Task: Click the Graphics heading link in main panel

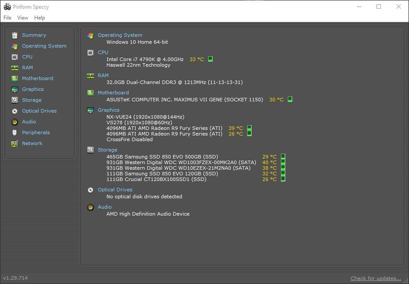Action: 108,110
